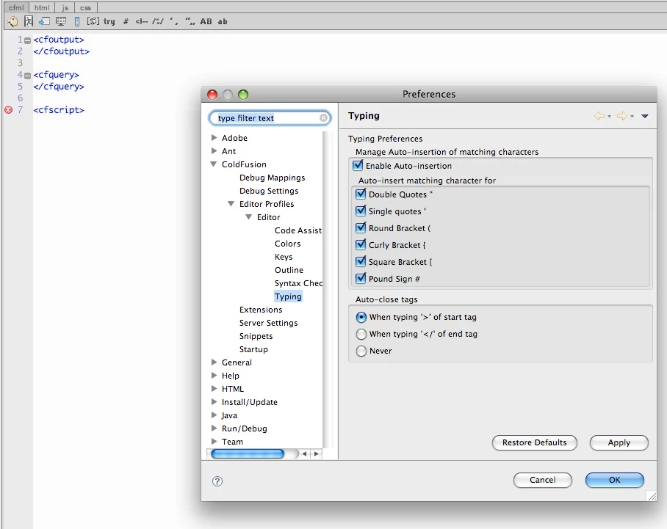This screenshot has height=529, width=667.
Task: Open the Keys preferences page
Action: pos(284,257)
